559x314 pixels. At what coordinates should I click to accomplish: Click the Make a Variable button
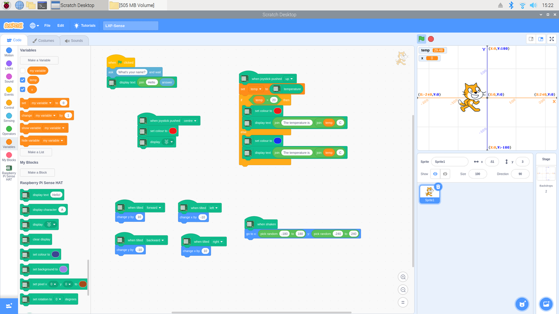(x=39, y=60)
